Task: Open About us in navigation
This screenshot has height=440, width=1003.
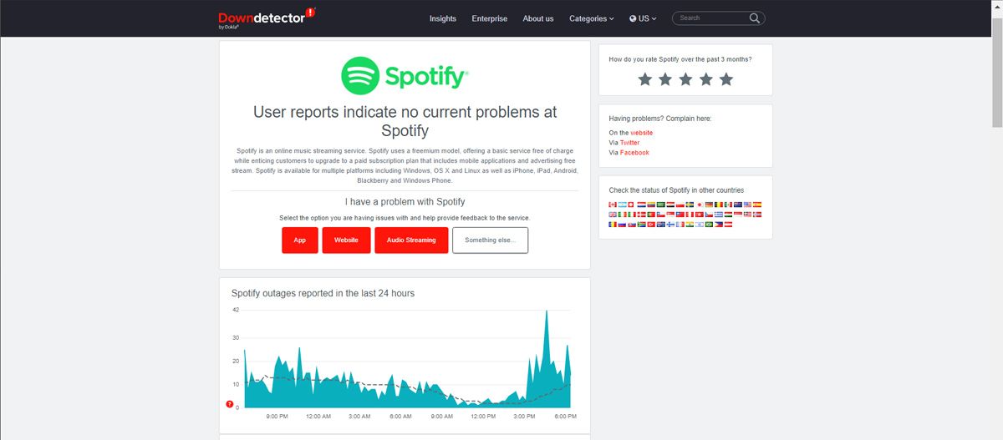Action: pyautogui.click(x=538, y=18)
